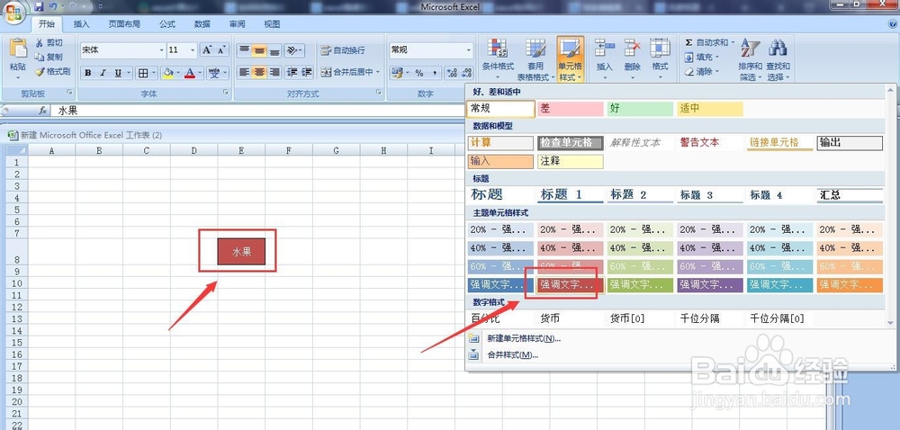Apply the 货币 currency number style

[x=571, y=318]
